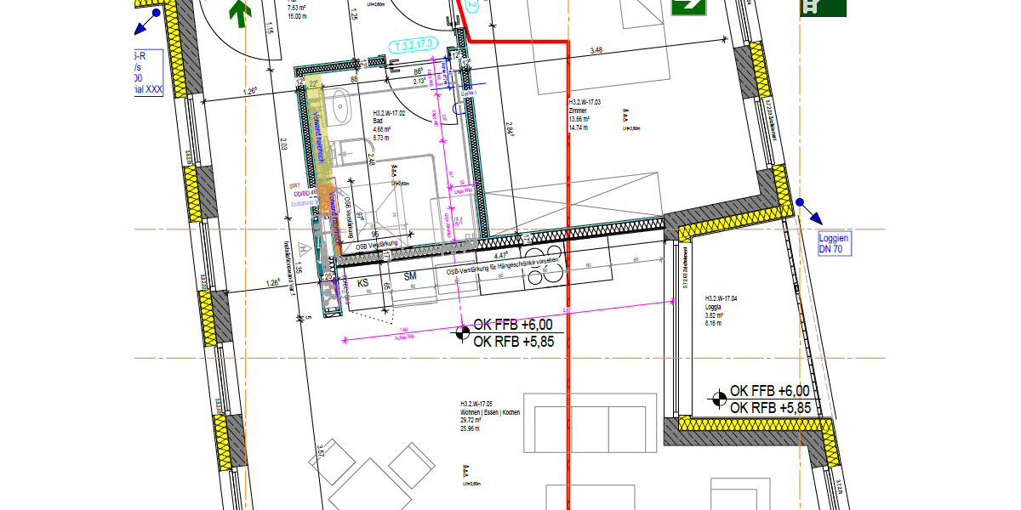Image resolution: width=1021 pixels, height=510 pixels.
Task: Select the H3.2.W-17.02 Bad room label
Action: 385,116
